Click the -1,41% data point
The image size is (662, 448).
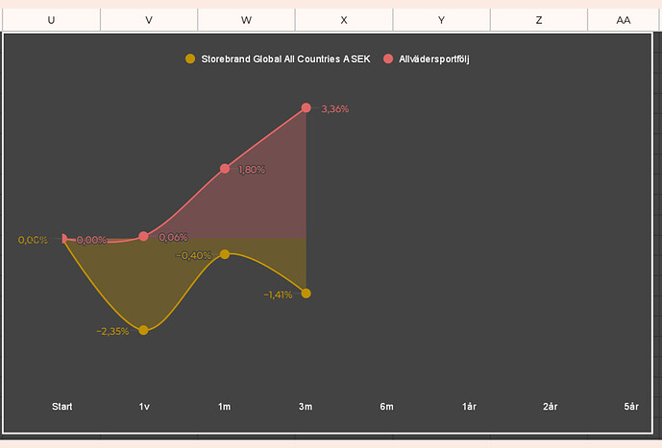click(306, 294)
